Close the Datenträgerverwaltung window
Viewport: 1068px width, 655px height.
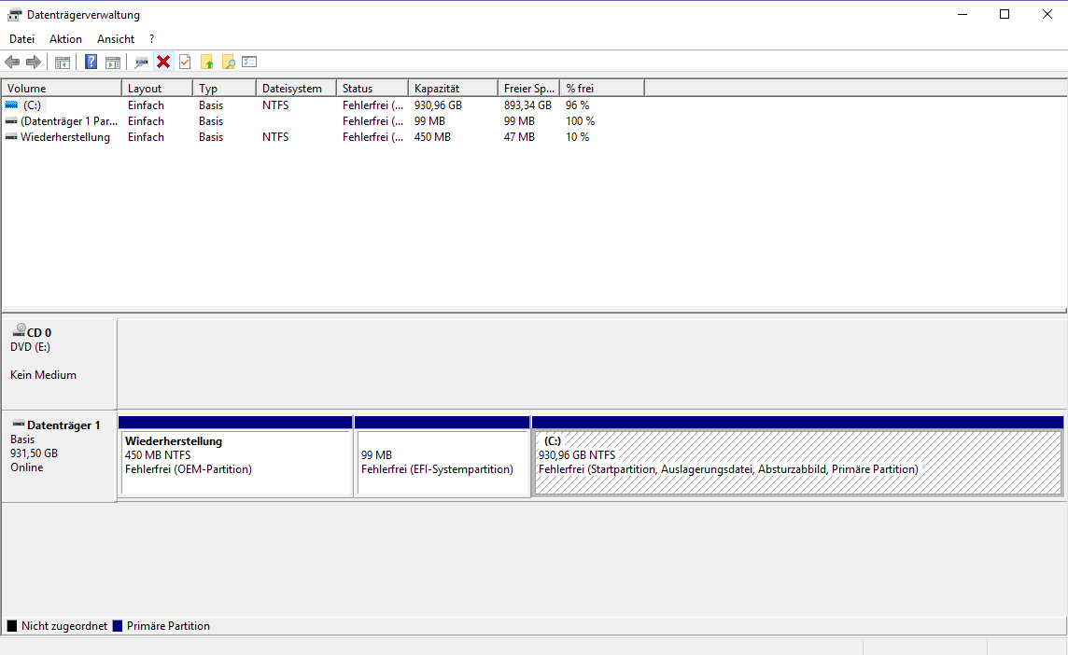coord(1047,14)
